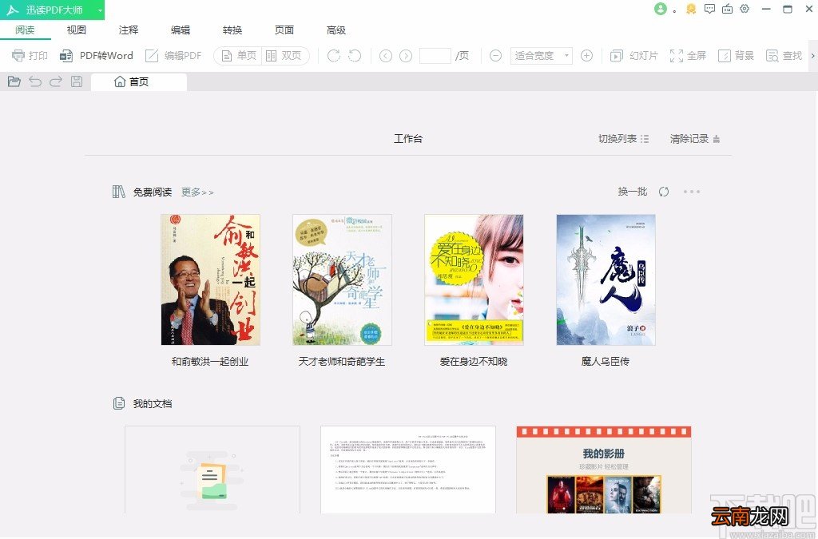Click the 打印 print button
The width and height of the screenshot is (818, 539).
pyautogui.click(x=30, y=55)
